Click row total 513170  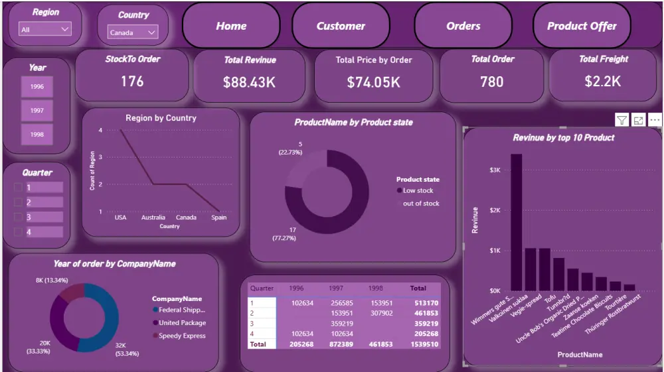[x=426, y=303]
